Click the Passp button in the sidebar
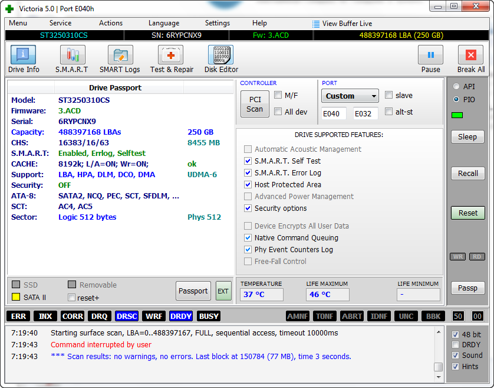 coord(467,288)
